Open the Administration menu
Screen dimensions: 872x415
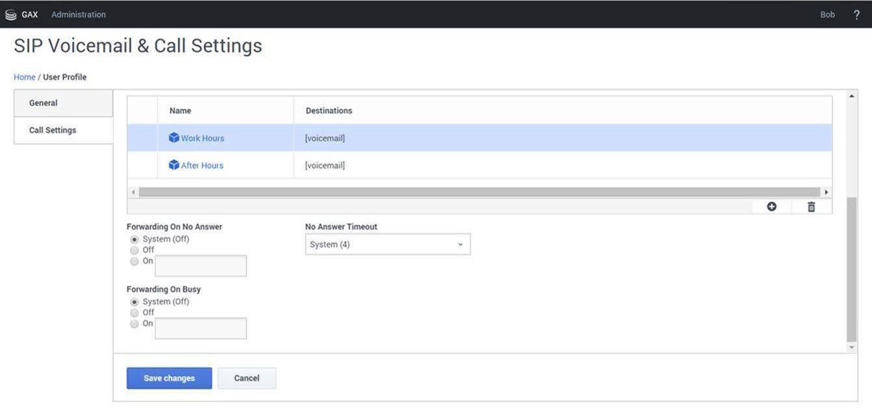(x=78, y=14)
